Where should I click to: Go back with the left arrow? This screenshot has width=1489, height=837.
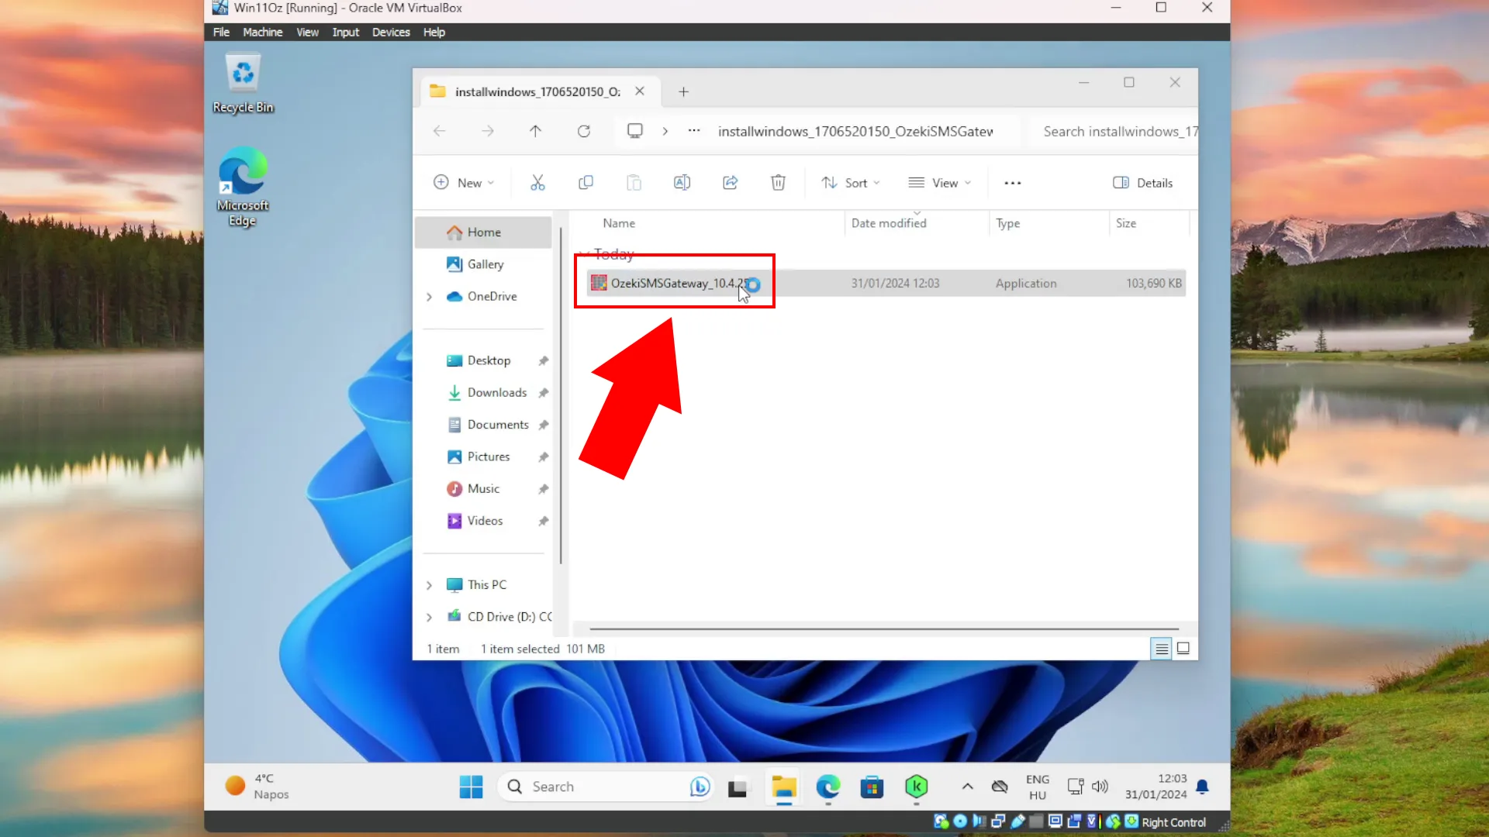click(440, 131)
